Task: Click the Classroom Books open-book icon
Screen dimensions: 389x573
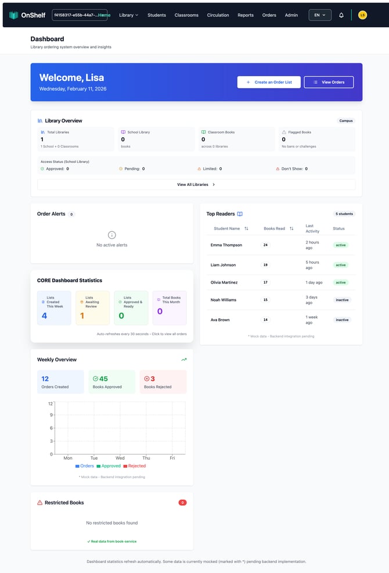Action: [203, 132]
